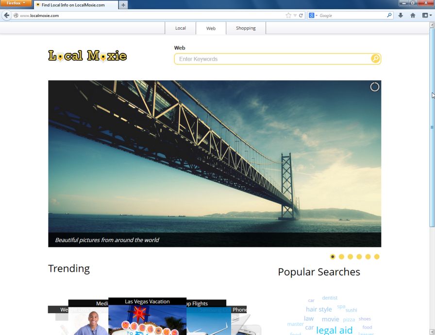Click the bridge slideshow image
435x335 pixels.
(x=215, y=164)
